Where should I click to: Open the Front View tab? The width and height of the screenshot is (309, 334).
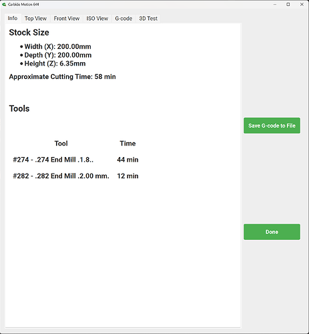point(67,19)
